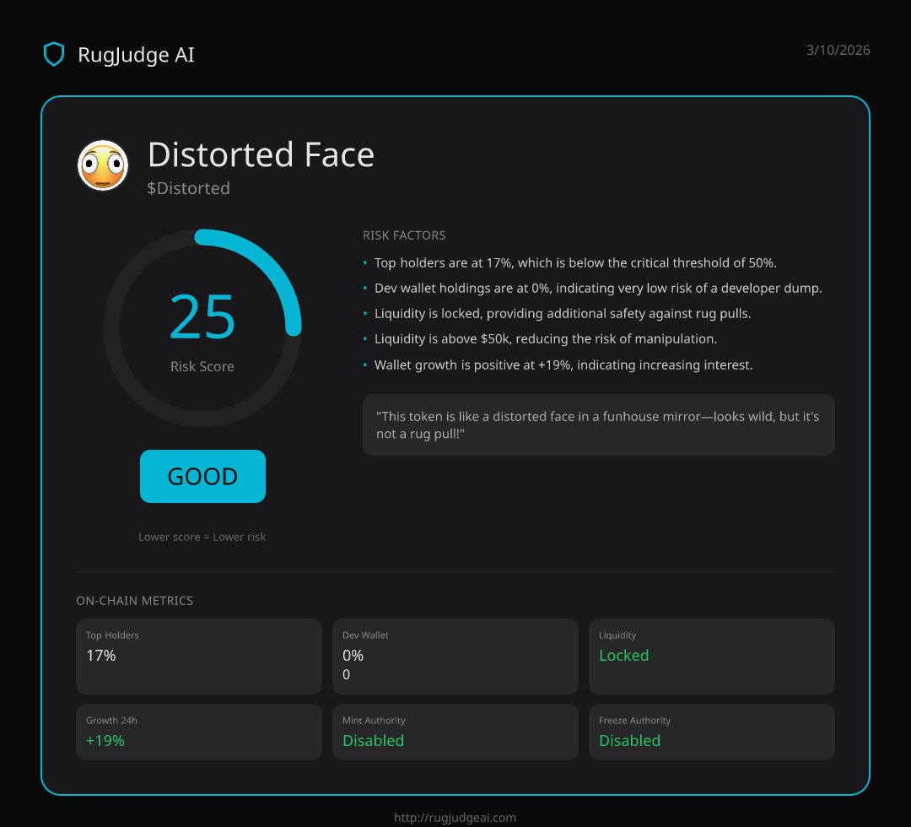Click the RISK FACTORS section heading
The width and height of the screenshot is (911, 827).
pyautogui.click(x=404, y=235)
